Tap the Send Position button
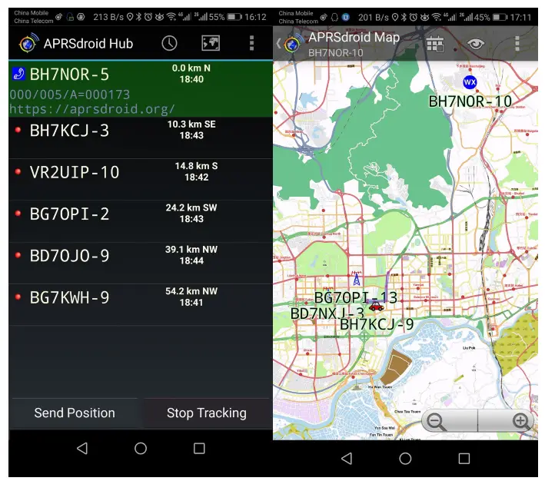 (x=75, y=413)
